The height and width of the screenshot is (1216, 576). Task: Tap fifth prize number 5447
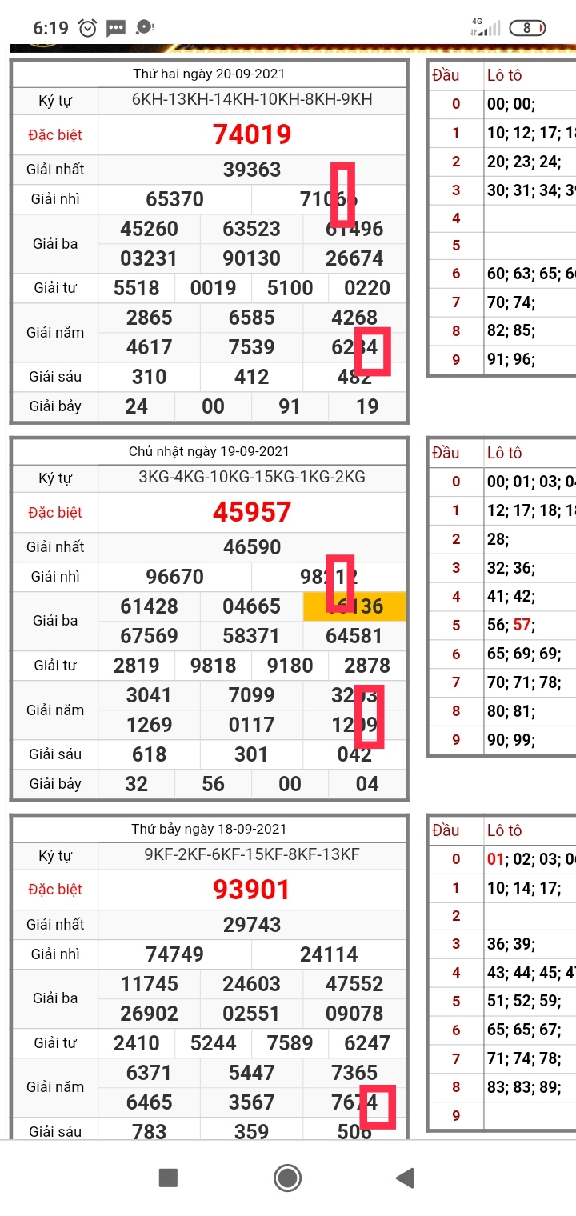click(x=252, y=1073)
